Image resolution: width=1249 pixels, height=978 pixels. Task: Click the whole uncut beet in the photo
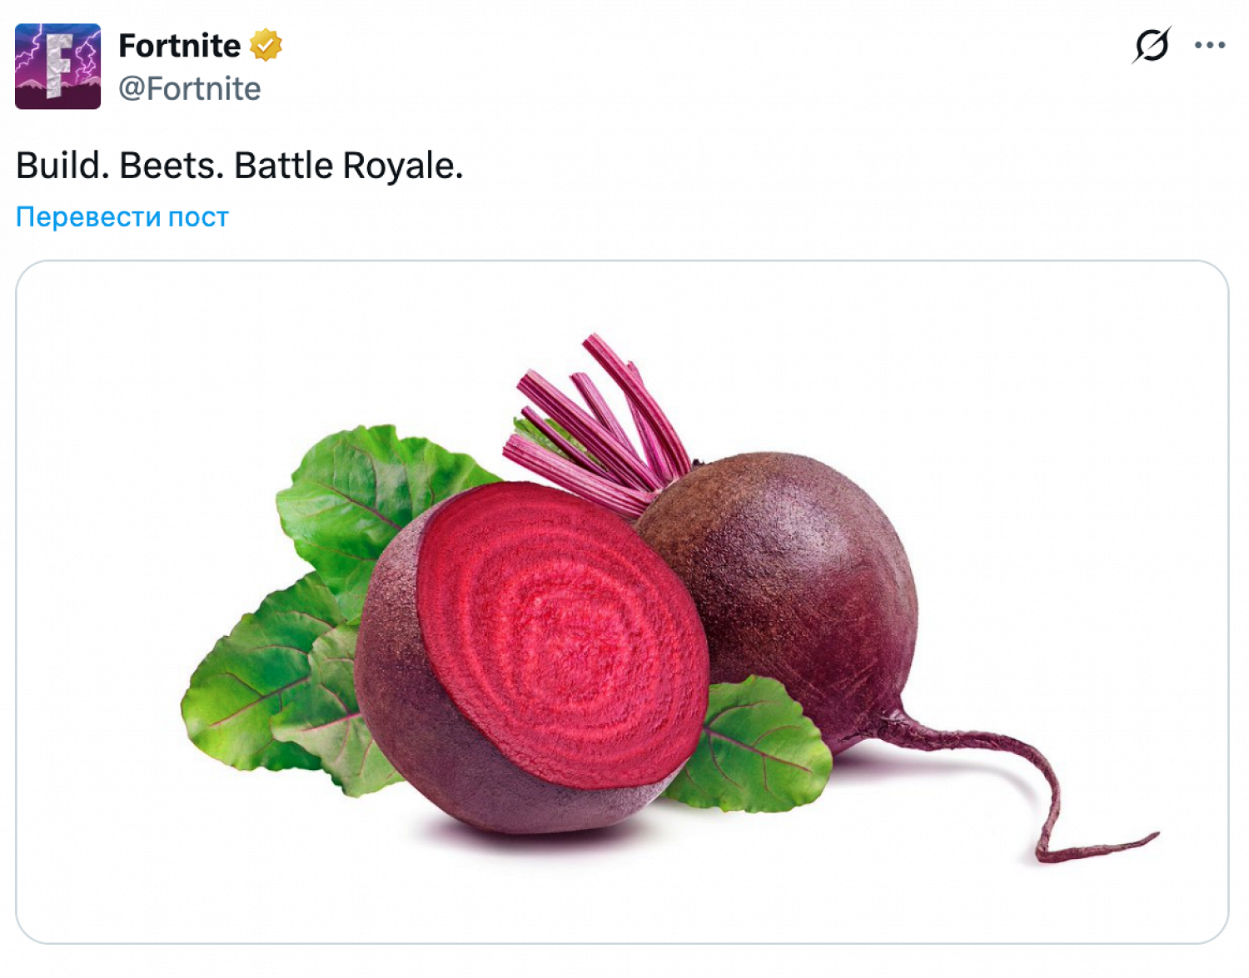click(791, 583)
